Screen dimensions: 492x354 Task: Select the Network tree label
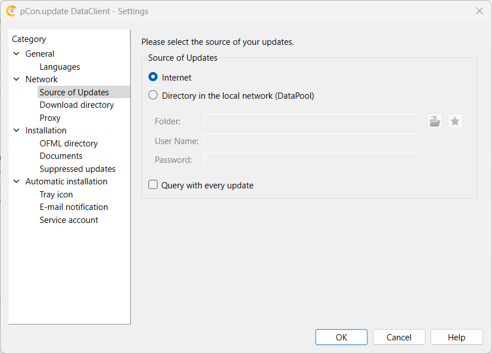(x=42, y=79)
